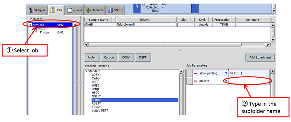291x122 pixels.
Task: Click the Liquids kind cell
Action: [203, 25]
